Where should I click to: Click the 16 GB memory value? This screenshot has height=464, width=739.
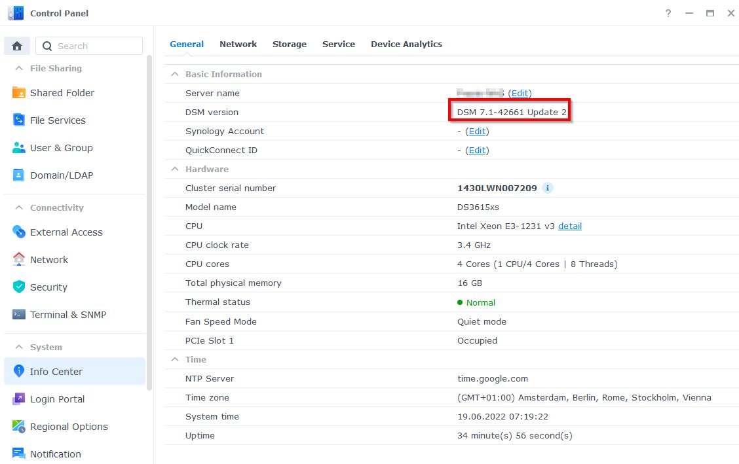[x=470, y=283]
